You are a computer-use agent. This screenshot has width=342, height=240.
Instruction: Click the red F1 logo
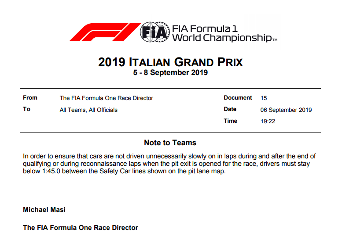(104, 32)
